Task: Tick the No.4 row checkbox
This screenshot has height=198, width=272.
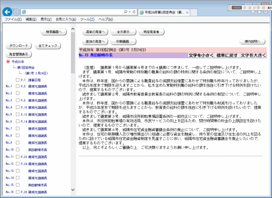Action: tap(18, 107)
